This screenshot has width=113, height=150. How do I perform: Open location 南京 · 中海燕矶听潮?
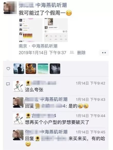coord(38,46)
